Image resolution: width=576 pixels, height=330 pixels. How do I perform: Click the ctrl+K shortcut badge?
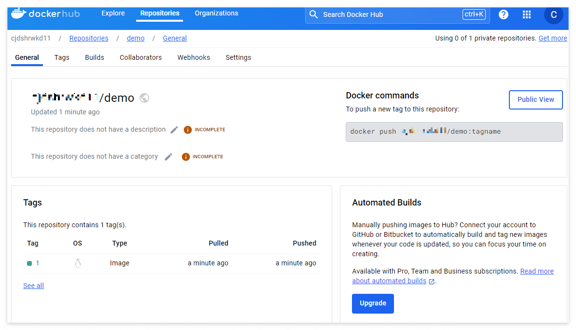pyautogui.click(x=474, y=14)
